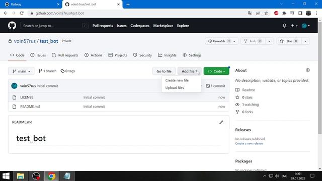This screenshot has height=181, width=322.
Task: Open Marketplace in top navigation
Action: tap(163, 26)
